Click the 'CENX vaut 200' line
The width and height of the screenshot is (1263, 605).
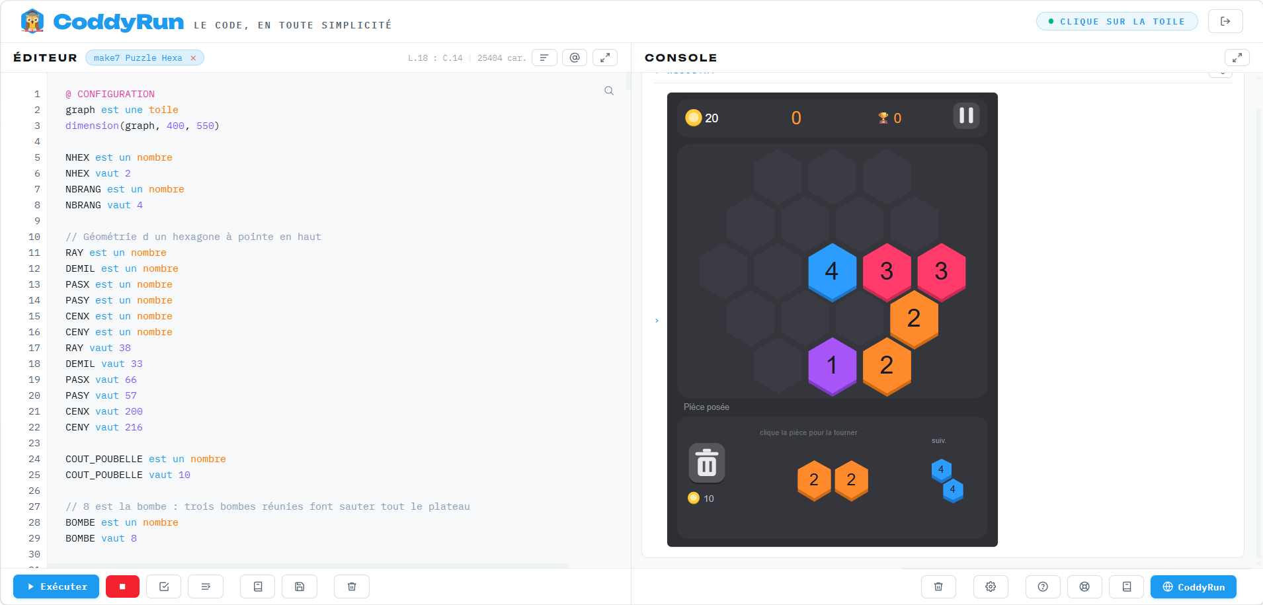click(x=104, y=411)
